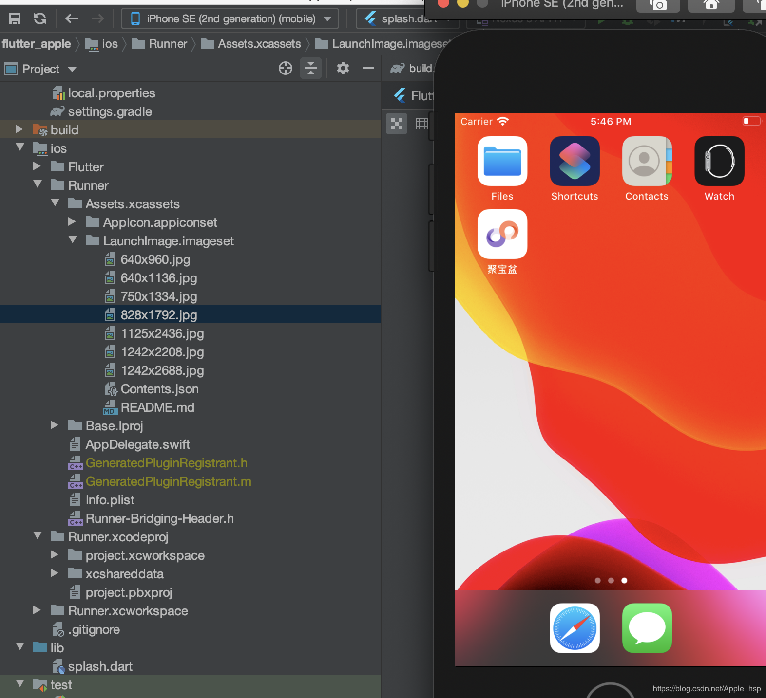Click the Save All toolbar icon
This screenshot has height=698, width=766.
(x=15, y=19)
